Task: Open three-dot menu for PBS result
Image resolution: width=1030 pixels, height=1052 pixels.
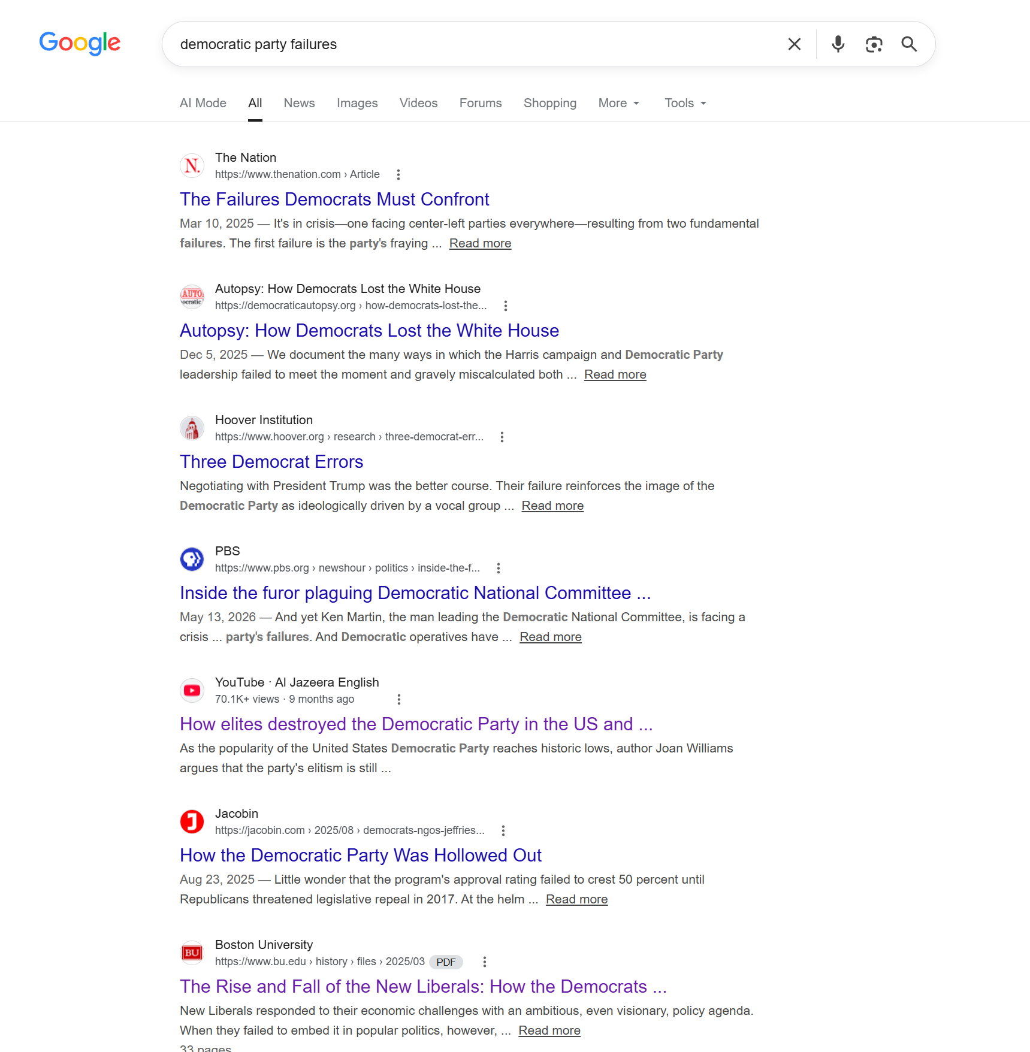Action: coord(499,568)
